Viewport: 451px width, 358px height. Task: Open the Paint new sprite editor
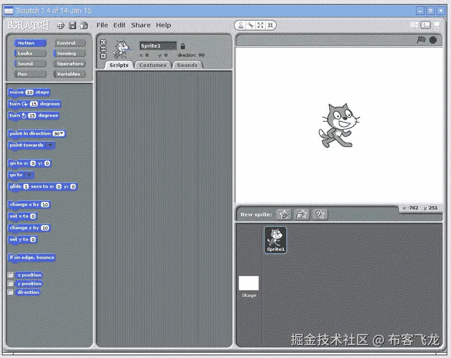(285, 214)
